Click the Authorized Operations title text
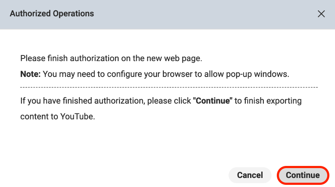 (x=52, y=14)
